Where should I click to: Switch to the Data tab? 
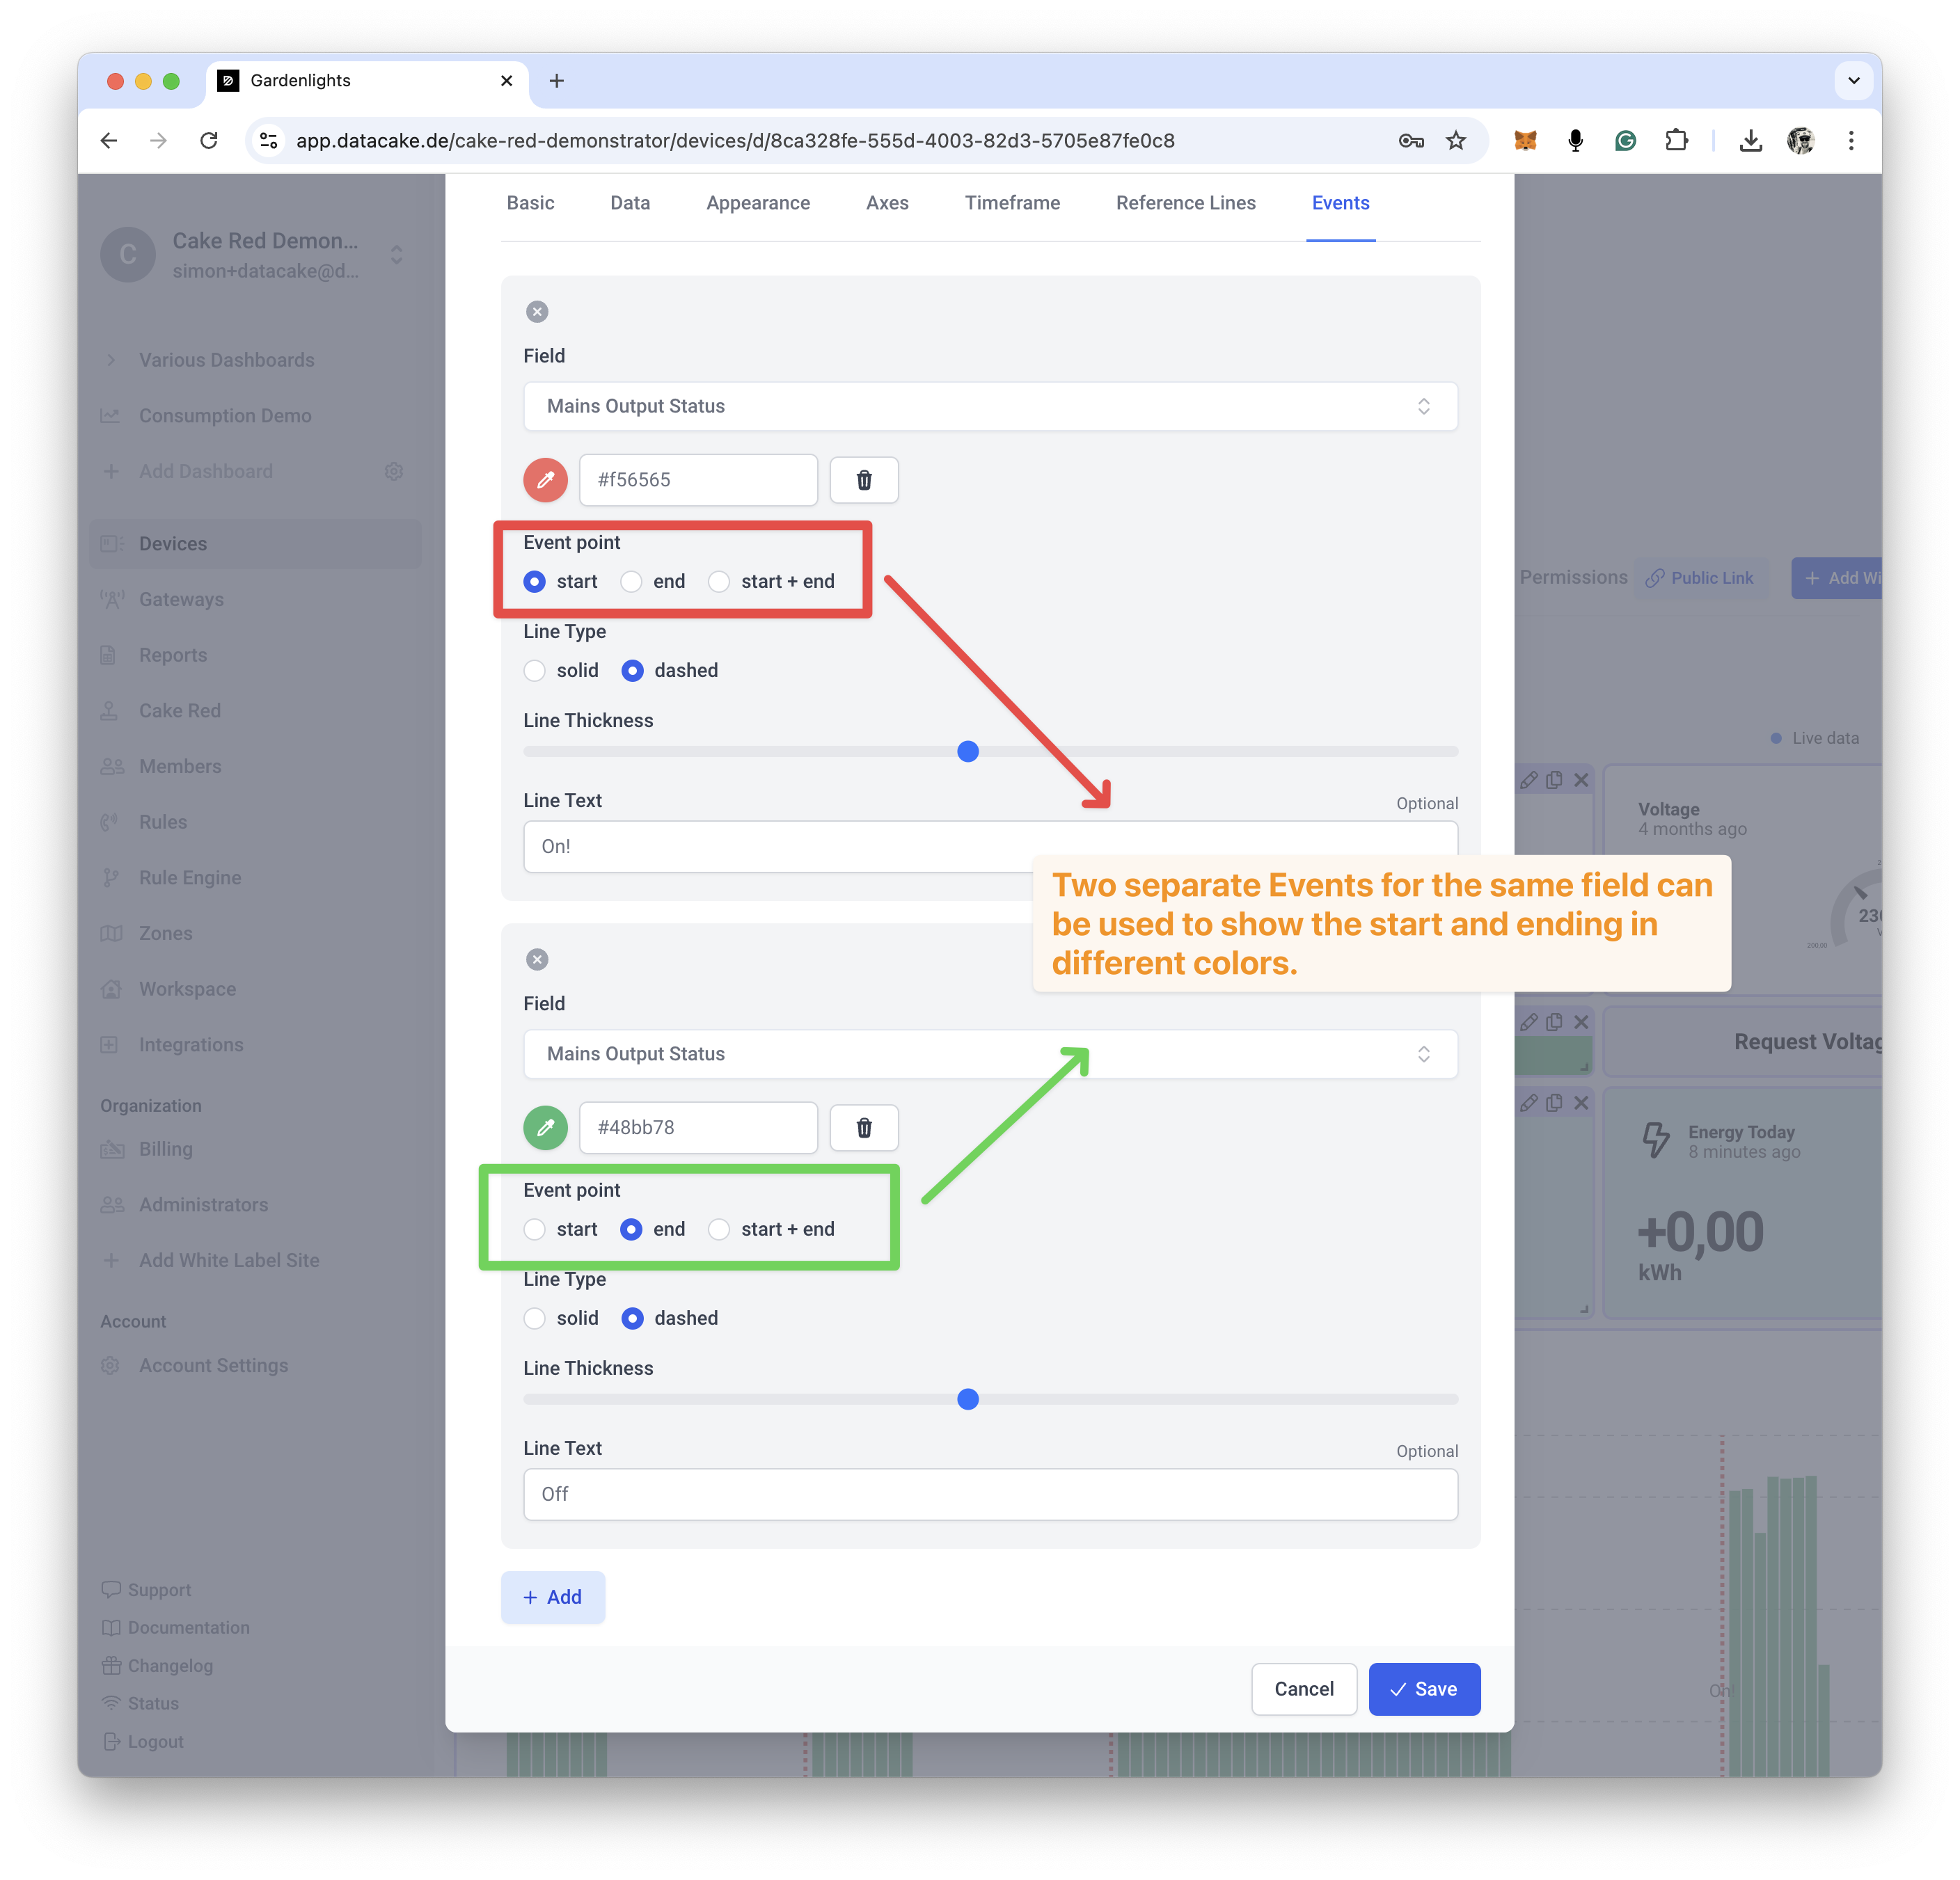pos(630,203)
